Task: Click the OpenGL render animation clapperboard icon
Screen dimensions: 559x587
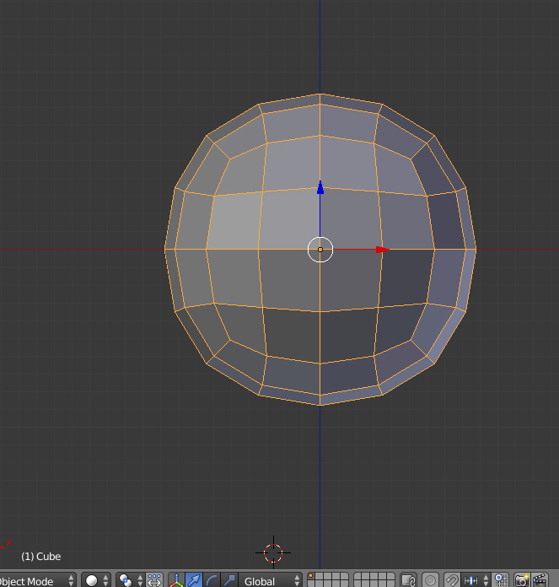Action: 540,580
